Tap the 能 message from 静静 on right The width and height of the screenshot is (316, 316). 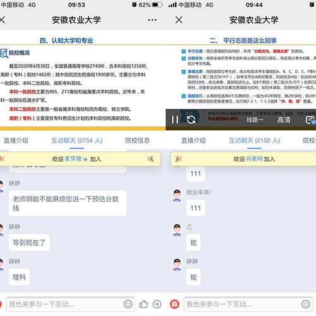[193, 277]
